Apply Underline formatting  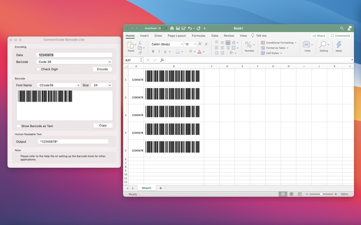point(165,51)
